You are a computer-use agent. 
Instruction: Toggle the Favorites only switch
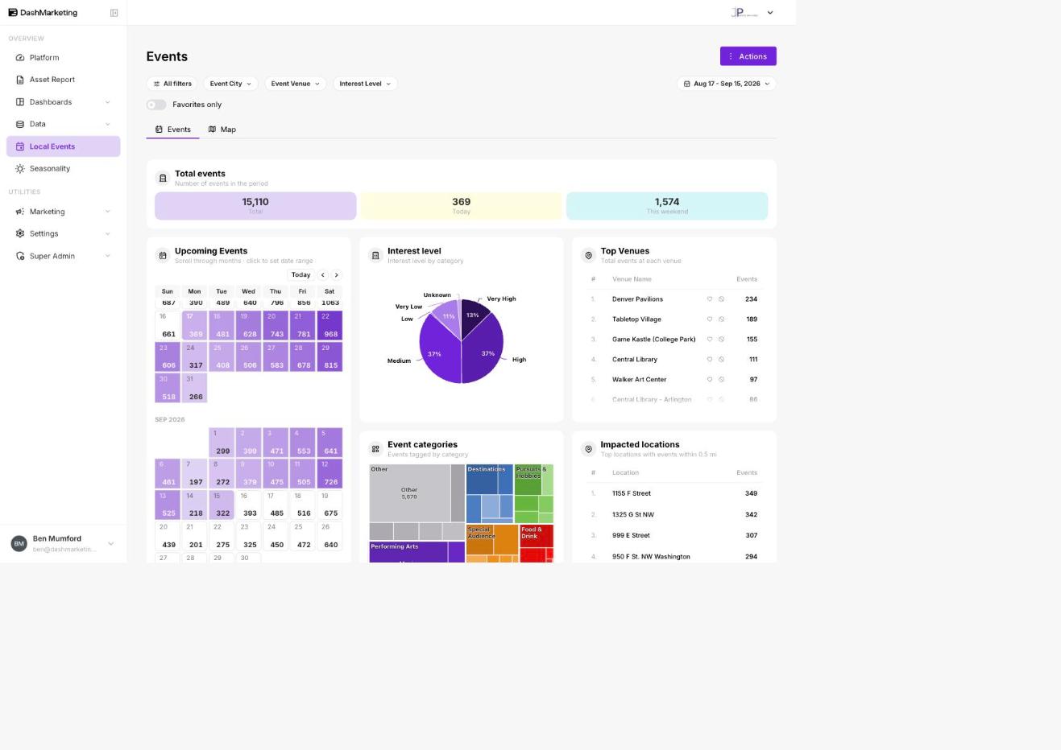coord(156,105)
